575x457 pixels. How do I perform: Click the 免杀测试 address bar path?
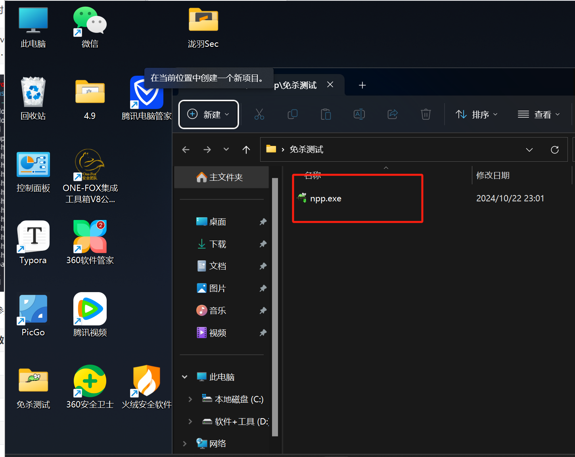click(306, 150)
